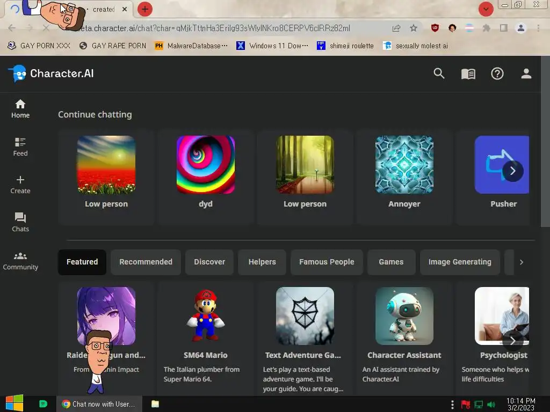Viewport: 550px width, 412px height.
Task: Open Character Assistant card
Action: click(404, 338)
